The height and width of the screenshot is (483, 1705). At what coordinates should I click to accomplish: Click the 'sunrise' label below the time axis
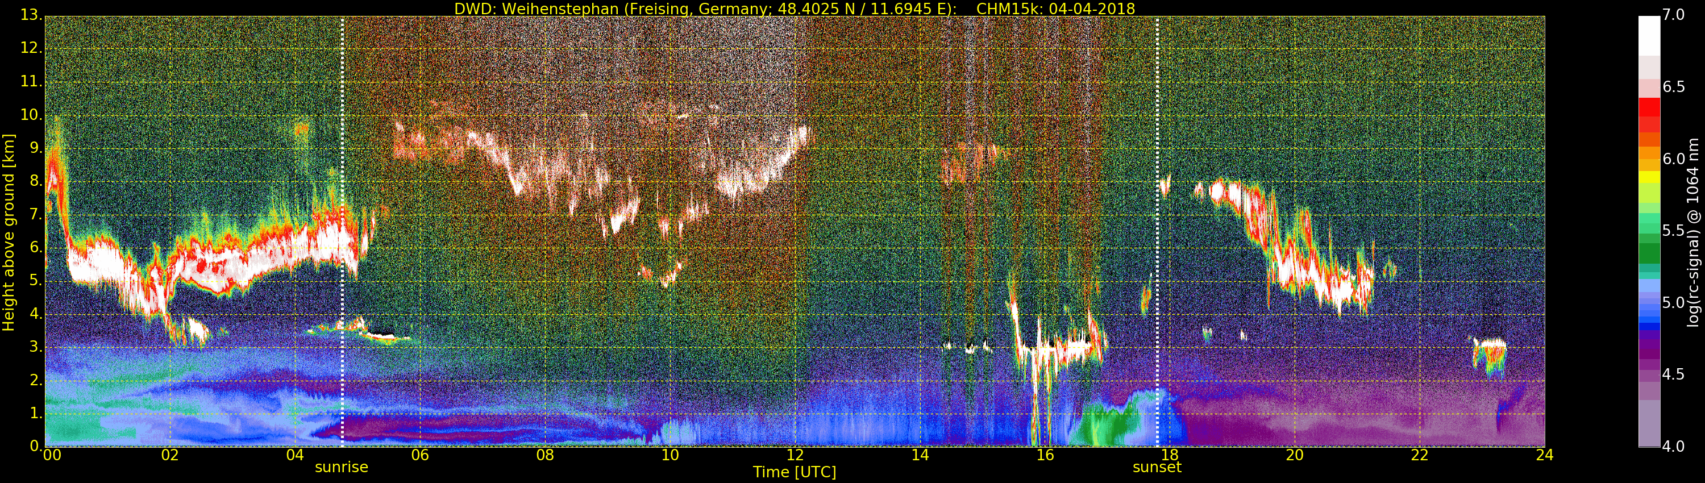tap(342, 467)
